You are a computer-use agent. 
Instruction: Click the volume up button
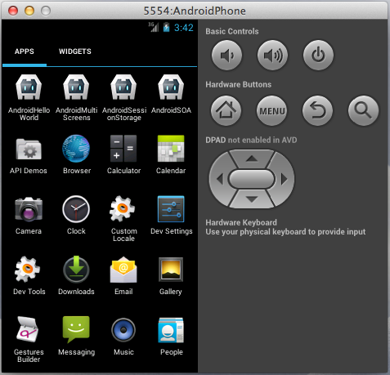point(272,56)
